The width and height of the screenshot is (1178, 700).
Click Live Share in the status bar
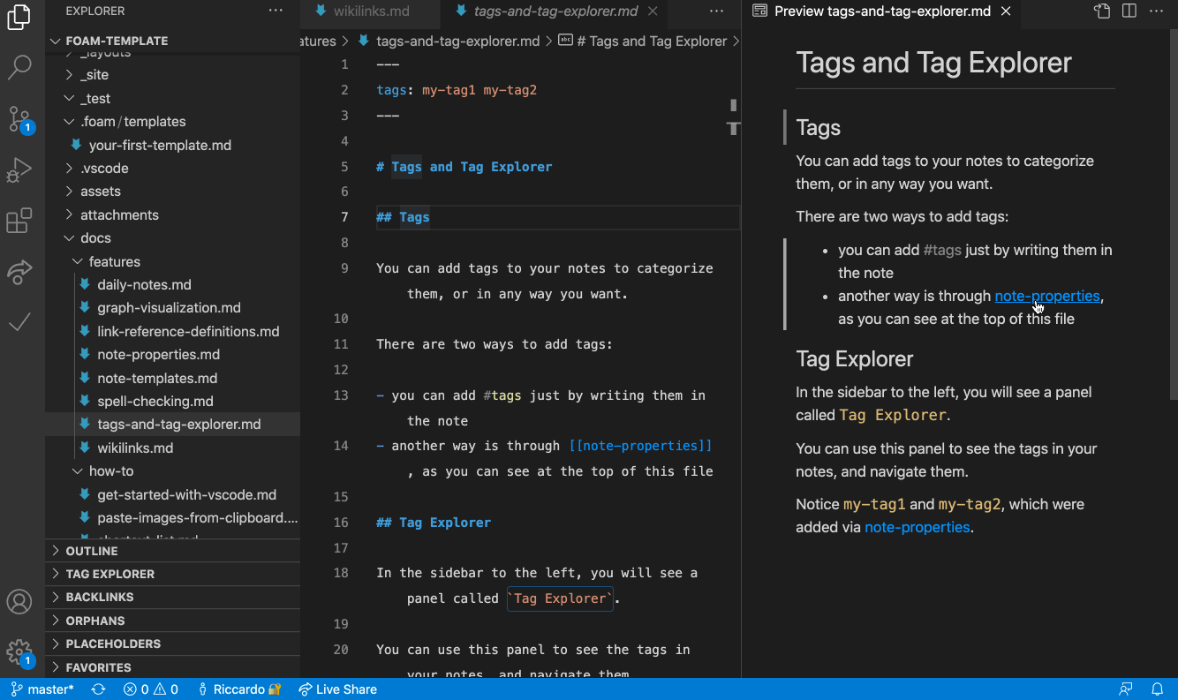point(338,689)
